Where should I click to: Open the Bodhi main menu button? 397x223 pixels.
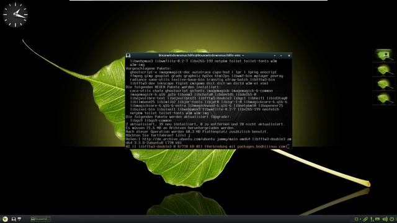(x=5, y=219)
